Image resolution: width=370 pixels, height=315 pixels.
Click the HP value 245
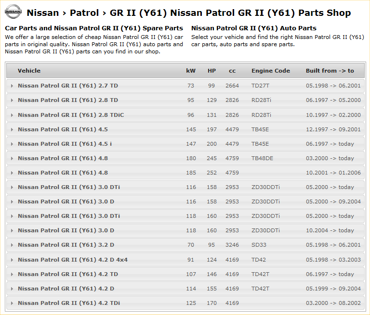click(211, 158)
